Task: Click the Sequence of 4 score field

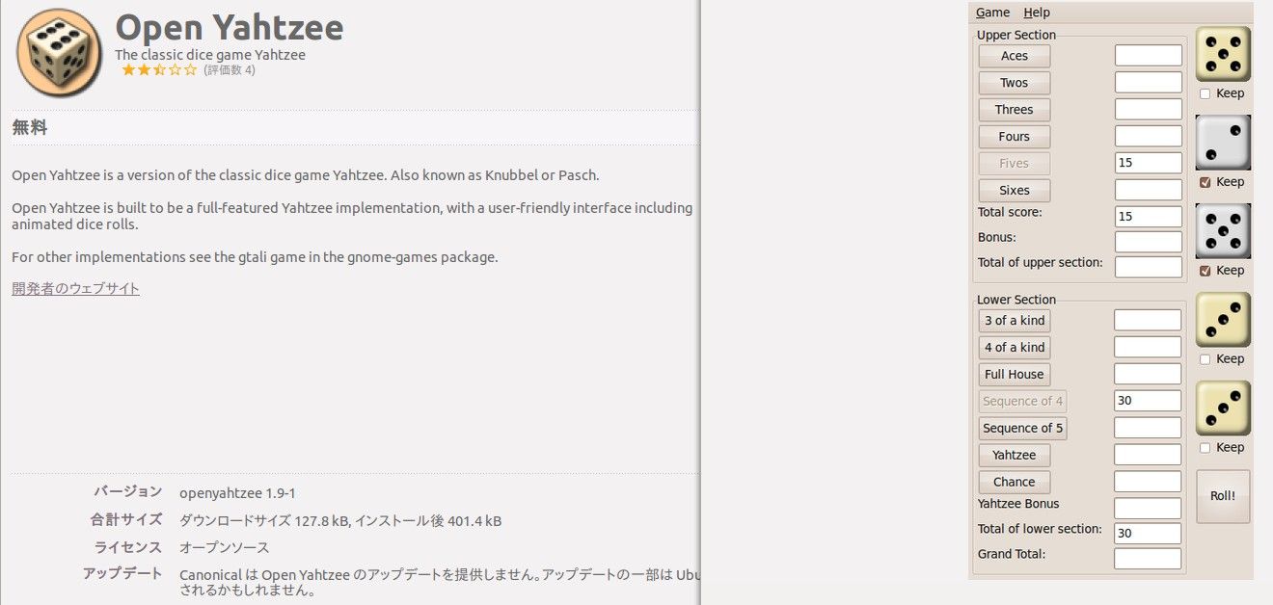Action: click(1148, 401)
